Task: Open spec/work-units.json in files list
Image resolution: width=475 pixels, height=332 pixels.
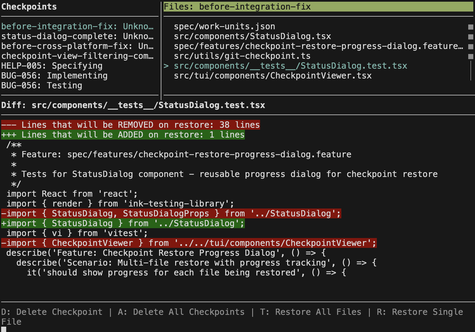Action: coord(225,26)
